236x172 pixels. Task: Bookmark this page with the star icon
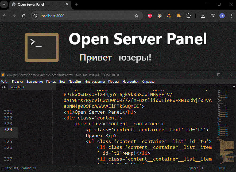(137, 16)
